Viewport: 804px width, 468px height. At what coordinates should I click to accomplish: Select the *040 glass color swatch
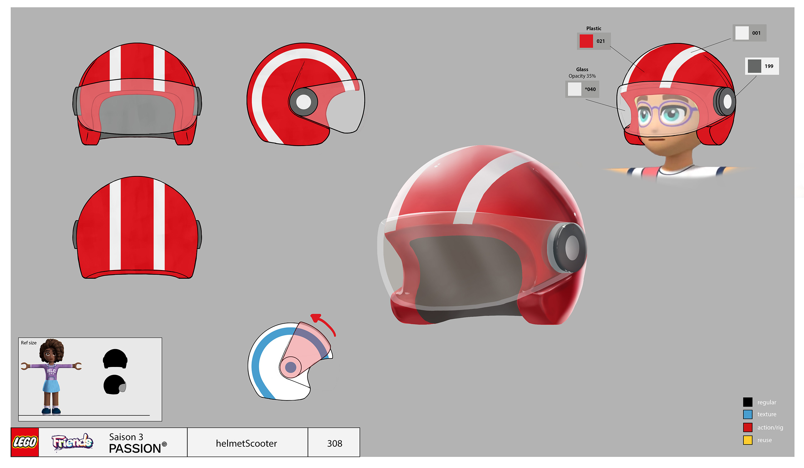click(x=574, y=89)
